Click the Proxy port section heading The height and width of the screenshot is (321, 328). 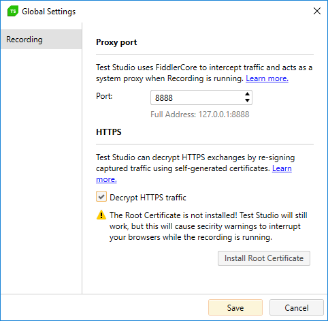coord(116,42)
